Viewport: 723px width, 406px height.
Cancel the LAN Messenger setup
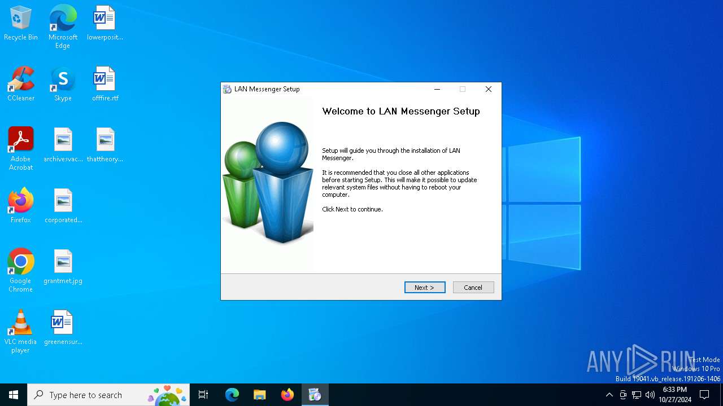pos(473,288)
